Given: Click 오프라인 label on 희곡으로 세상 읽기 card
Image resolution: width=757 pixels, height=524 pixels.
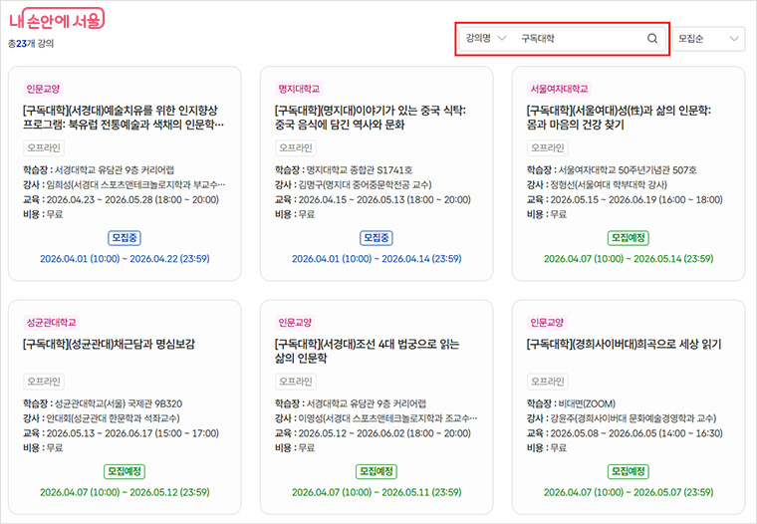Looking at the screenshot, I should point(548,382).
